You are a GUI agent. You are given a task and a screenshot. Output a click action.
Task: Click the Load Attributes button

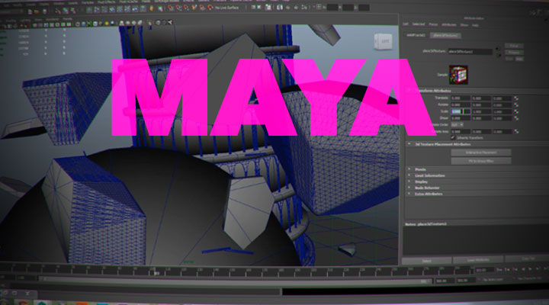[x=478, y=260]
